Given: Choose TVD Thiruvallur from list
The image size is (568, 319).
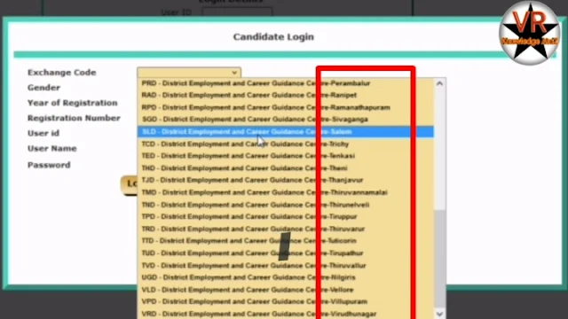Looking at the screenshot, I should [286, 266].
